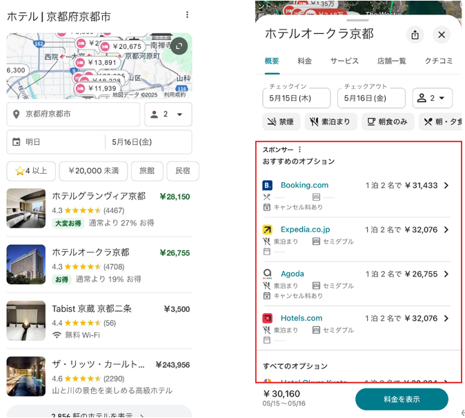The height and width of the screenshot is (418, 465).
Task: Click the Hotels.com logo icon
Action: [268, 319]
